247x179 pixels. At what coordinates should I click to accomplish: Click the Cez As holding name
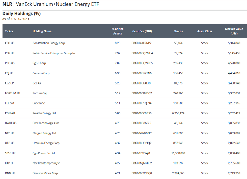click(37, 83)
